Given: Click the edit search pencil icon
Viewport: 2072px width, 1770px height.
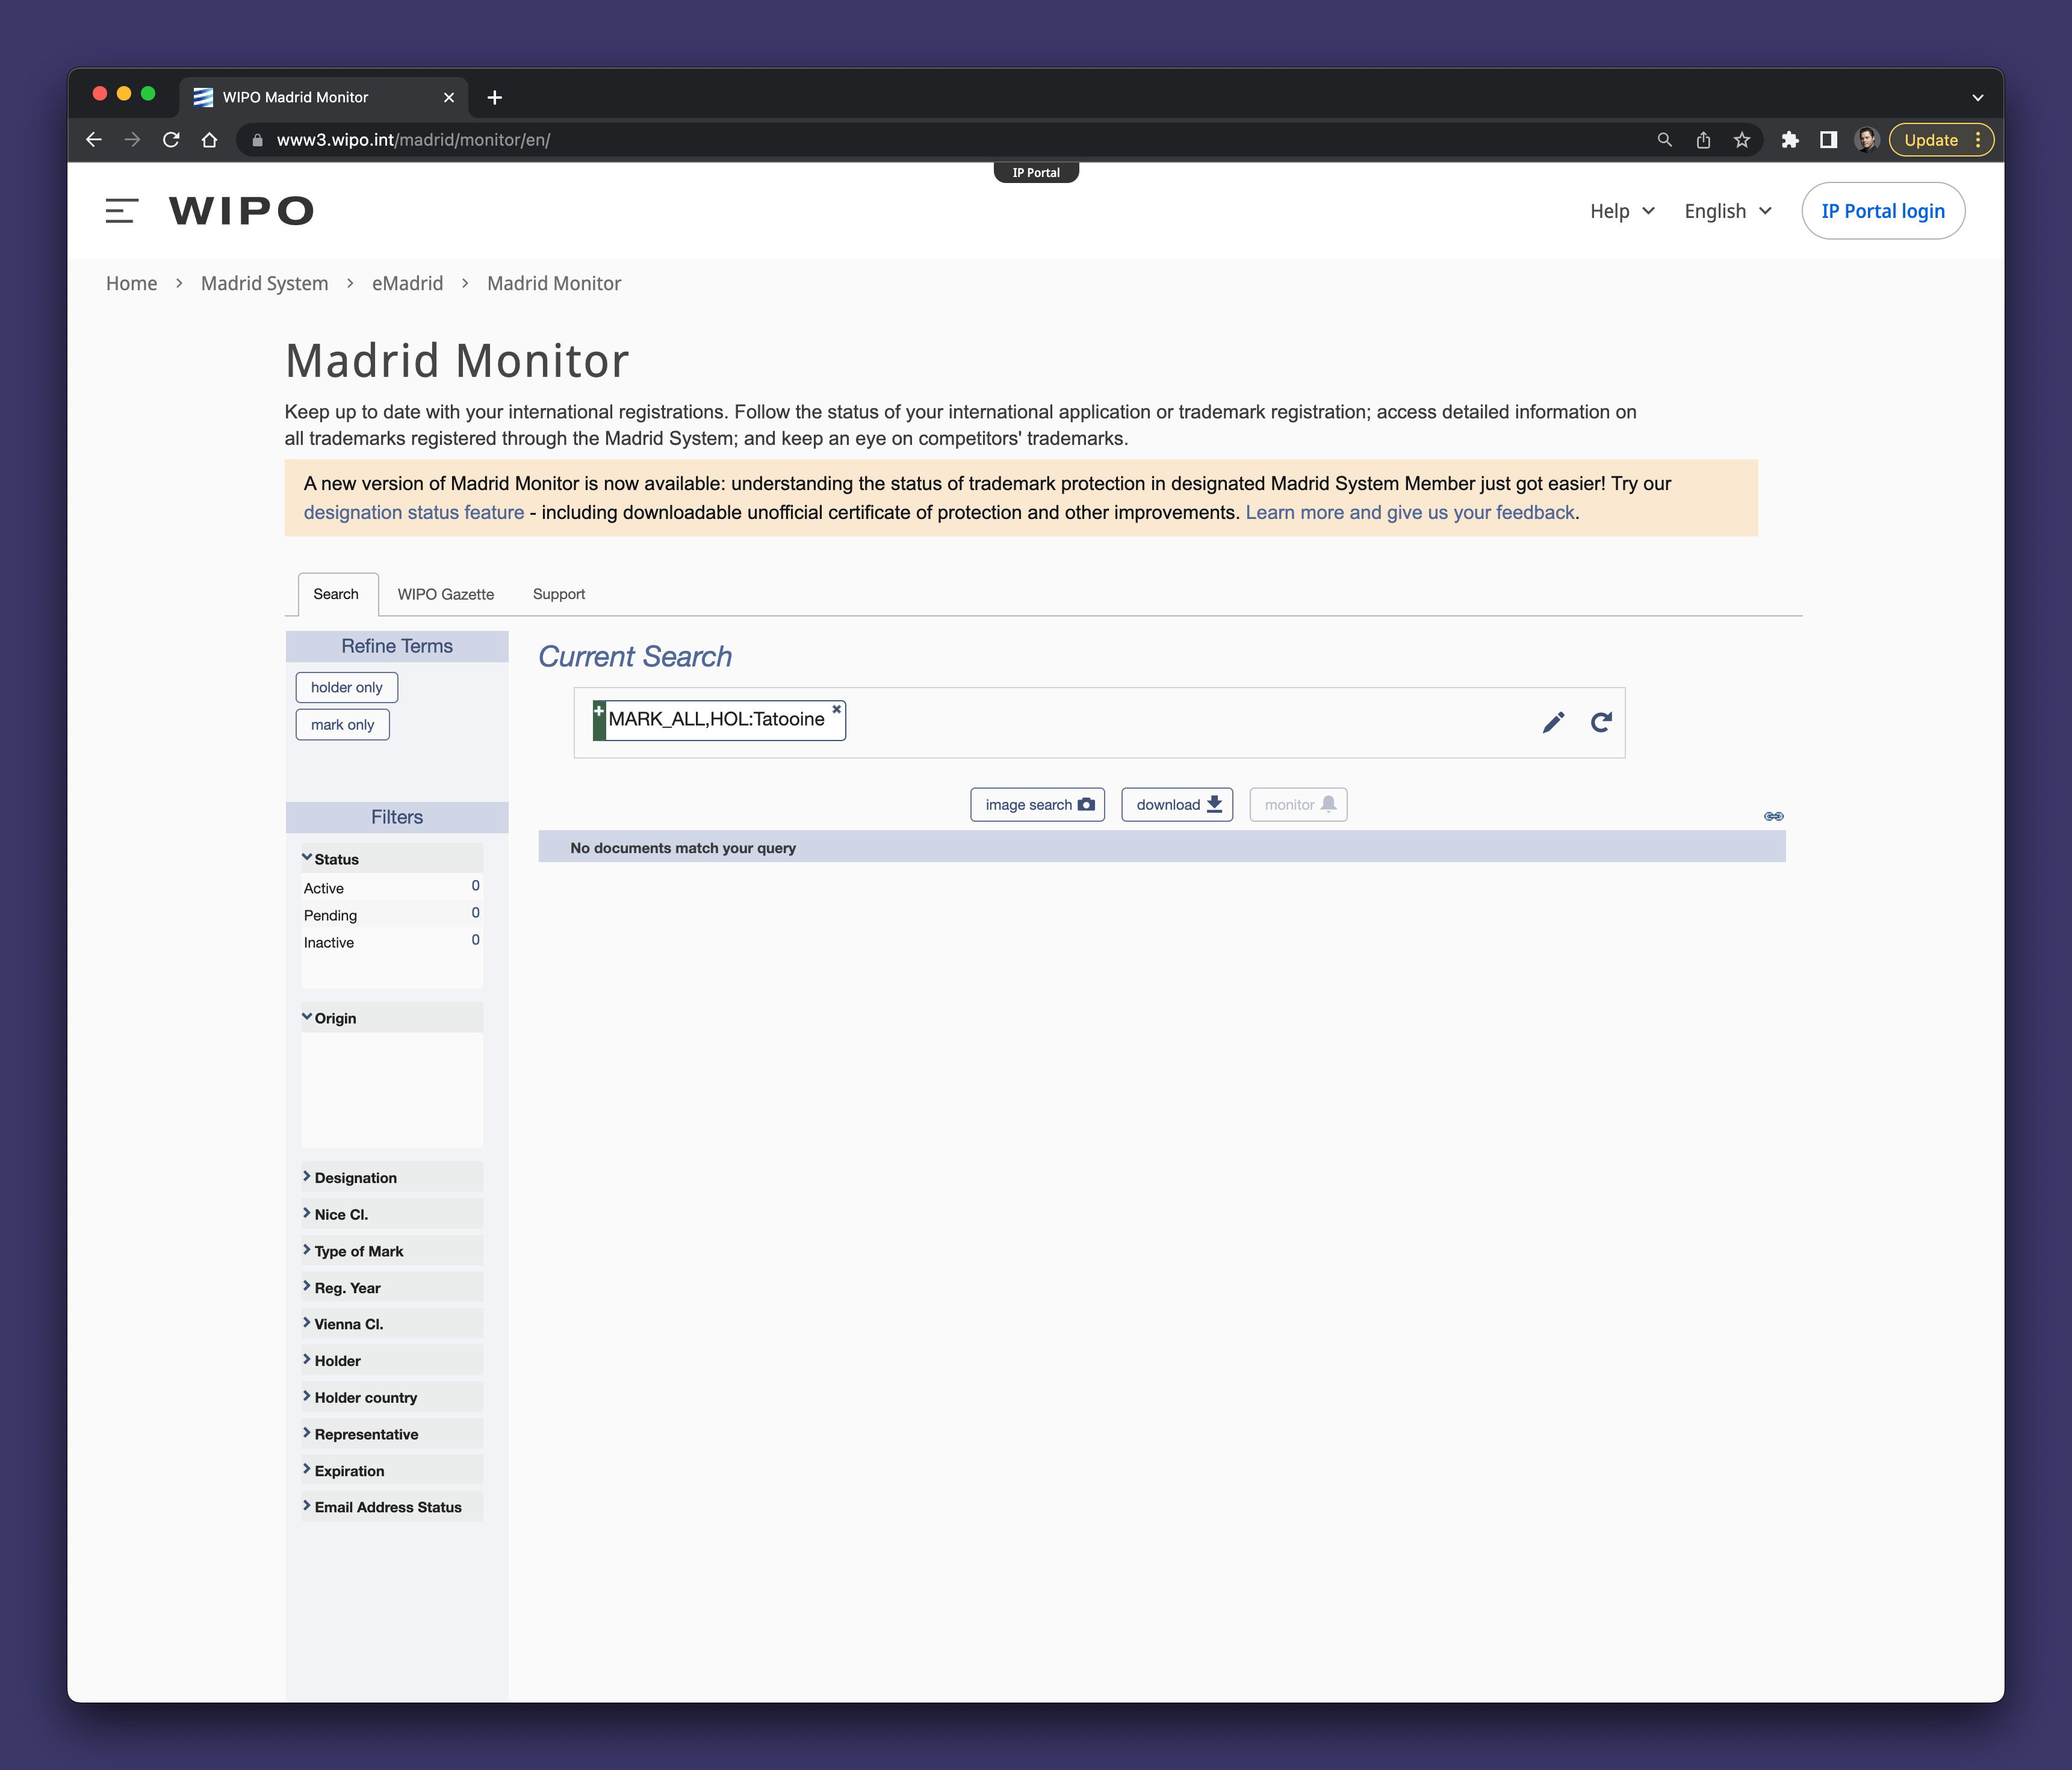Looking at the screenshot, I should coord(1553,722).
